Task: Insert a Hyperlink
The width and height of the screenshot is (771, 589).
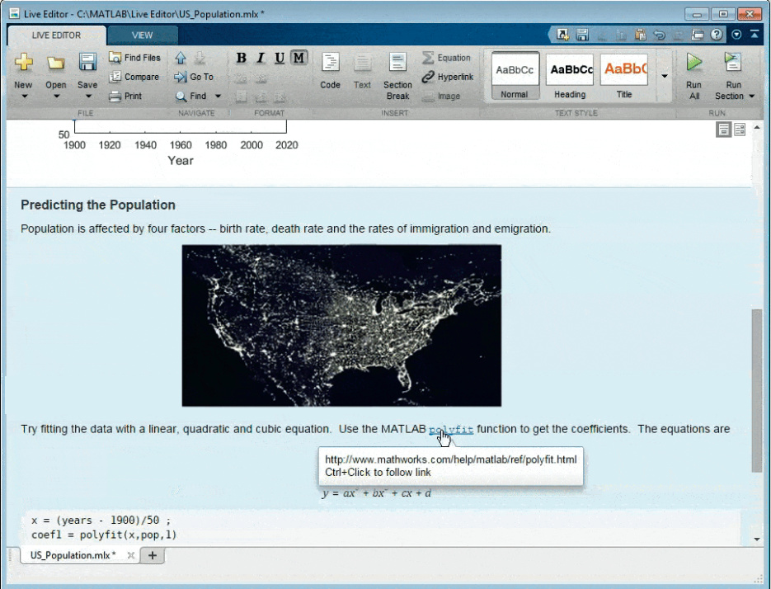Action: click(446, 77)
